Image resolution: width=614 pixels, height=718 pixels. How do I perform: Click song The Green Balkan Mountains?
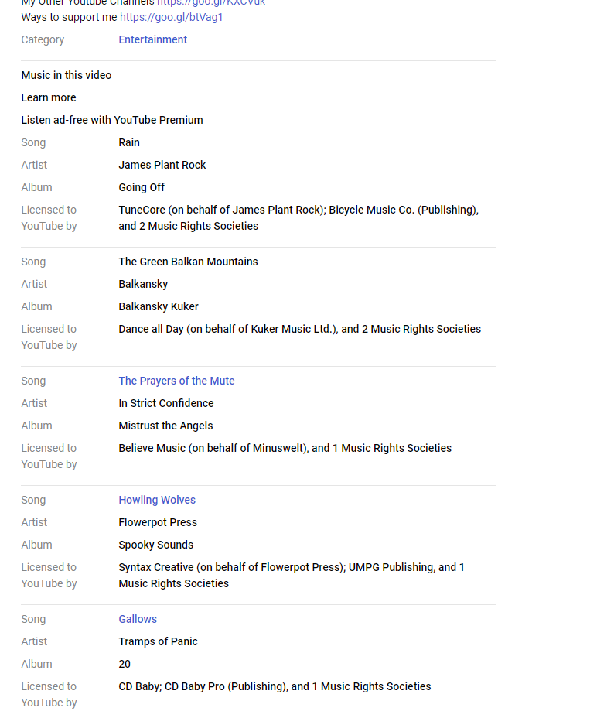[188, 262]
